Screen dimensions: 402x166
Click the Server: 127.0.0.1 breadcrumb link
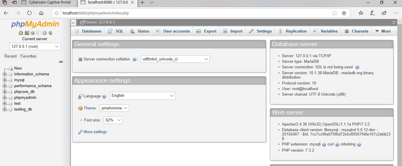tap(100, 23)
